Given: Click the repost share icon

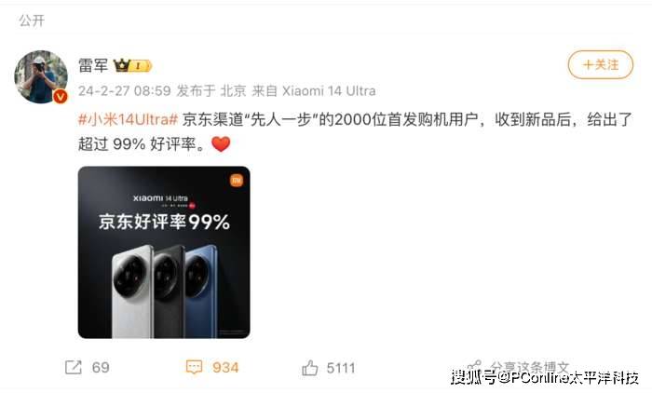Looking at the screenshot, I should (74, 367).
